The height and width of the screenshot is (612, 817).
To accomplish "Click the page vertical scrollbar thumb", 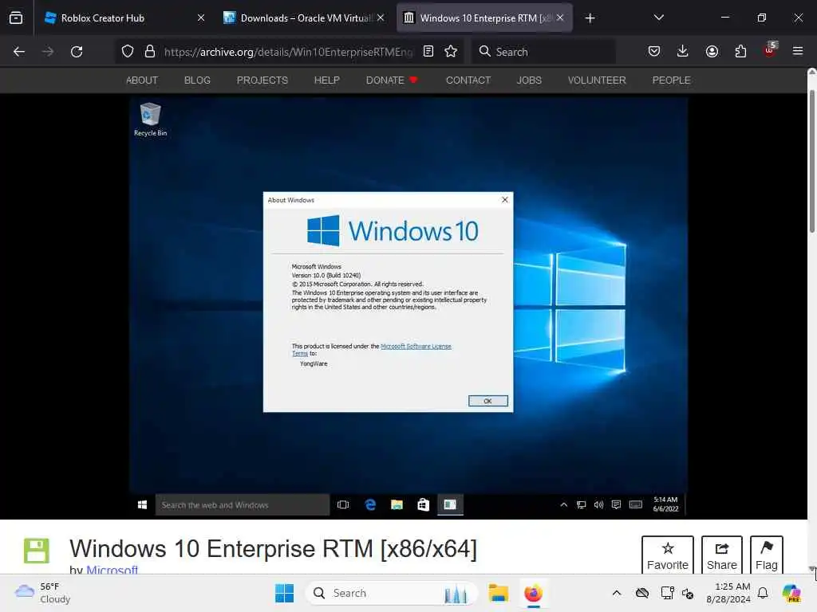I will [x=811, y=161].
